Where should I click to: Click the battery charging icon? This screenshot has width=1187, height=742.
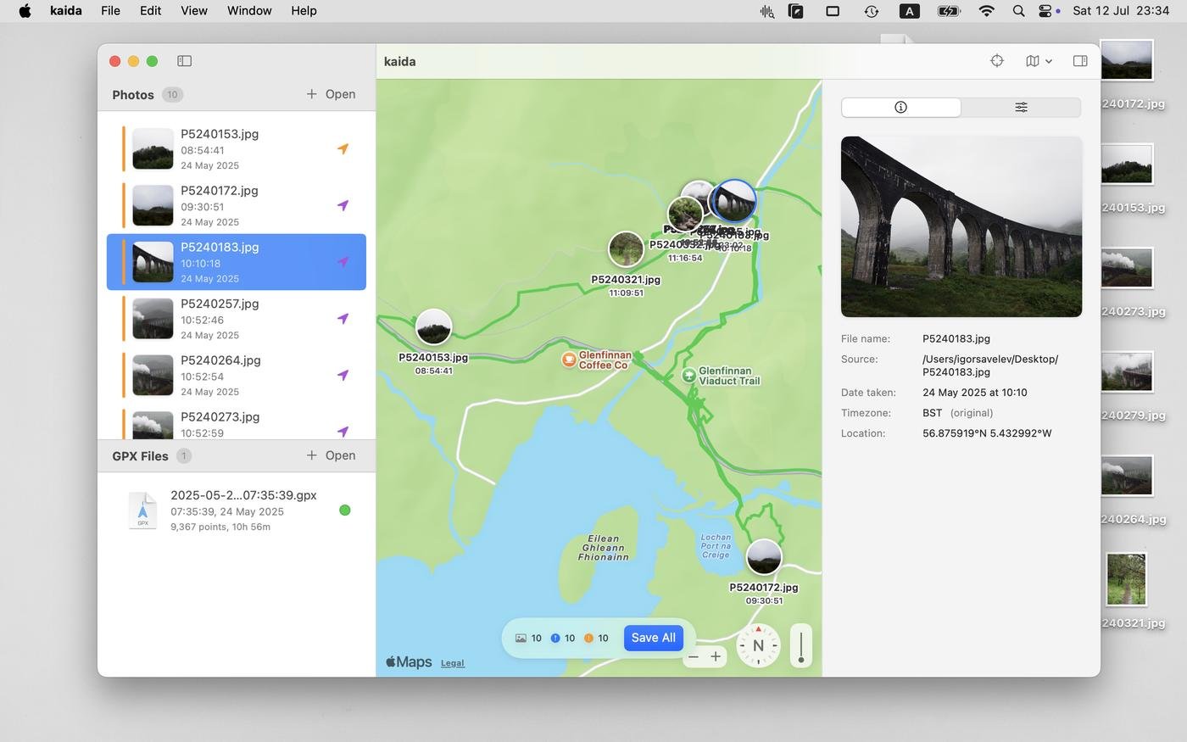click(948, 11)
